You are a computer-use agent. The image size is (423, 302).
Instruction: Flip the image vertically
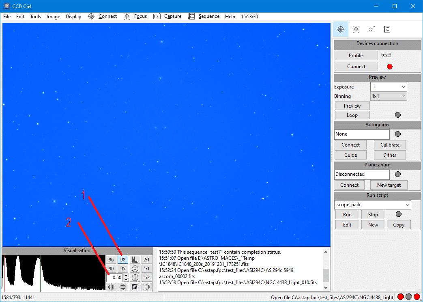[x=123, y=287]
